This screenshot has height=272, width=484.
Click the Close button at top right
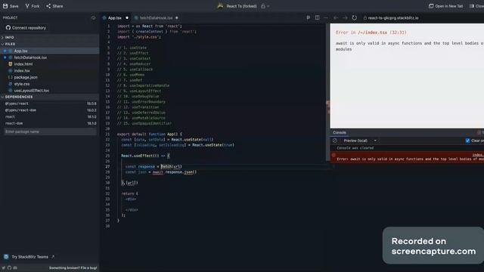(x=477, y=6)
